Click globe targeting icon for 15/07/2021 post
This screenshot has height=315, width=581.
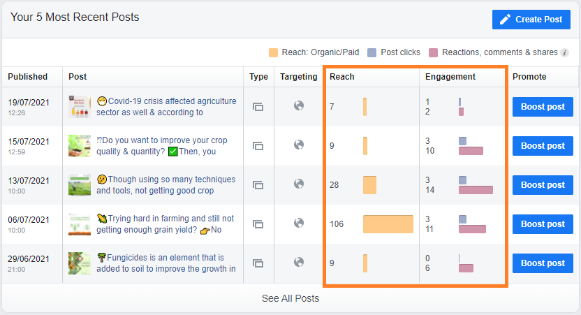point(299,145)
